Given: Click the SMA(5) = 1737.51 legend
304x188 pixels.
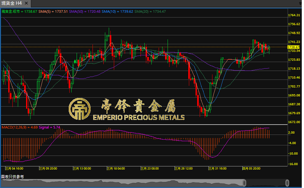Looking at the screenshot, I should [x=53, y=11].
